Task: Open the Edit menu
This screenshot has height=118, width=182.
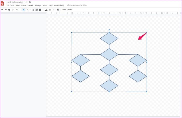Action: click(x=12, y=5)
